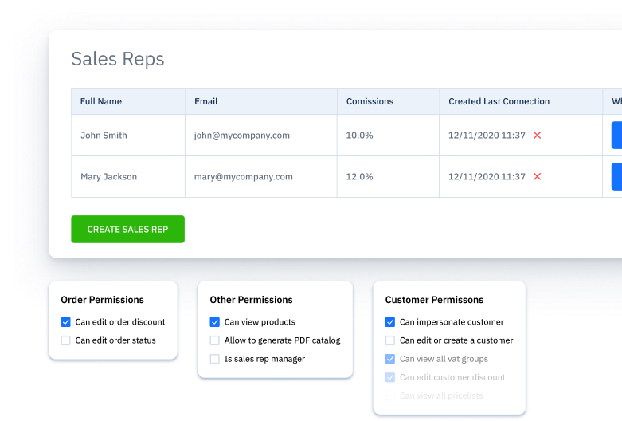Enable Can edit or create a customer
Screen dimensions: 622x421
(x=390, y=340)
